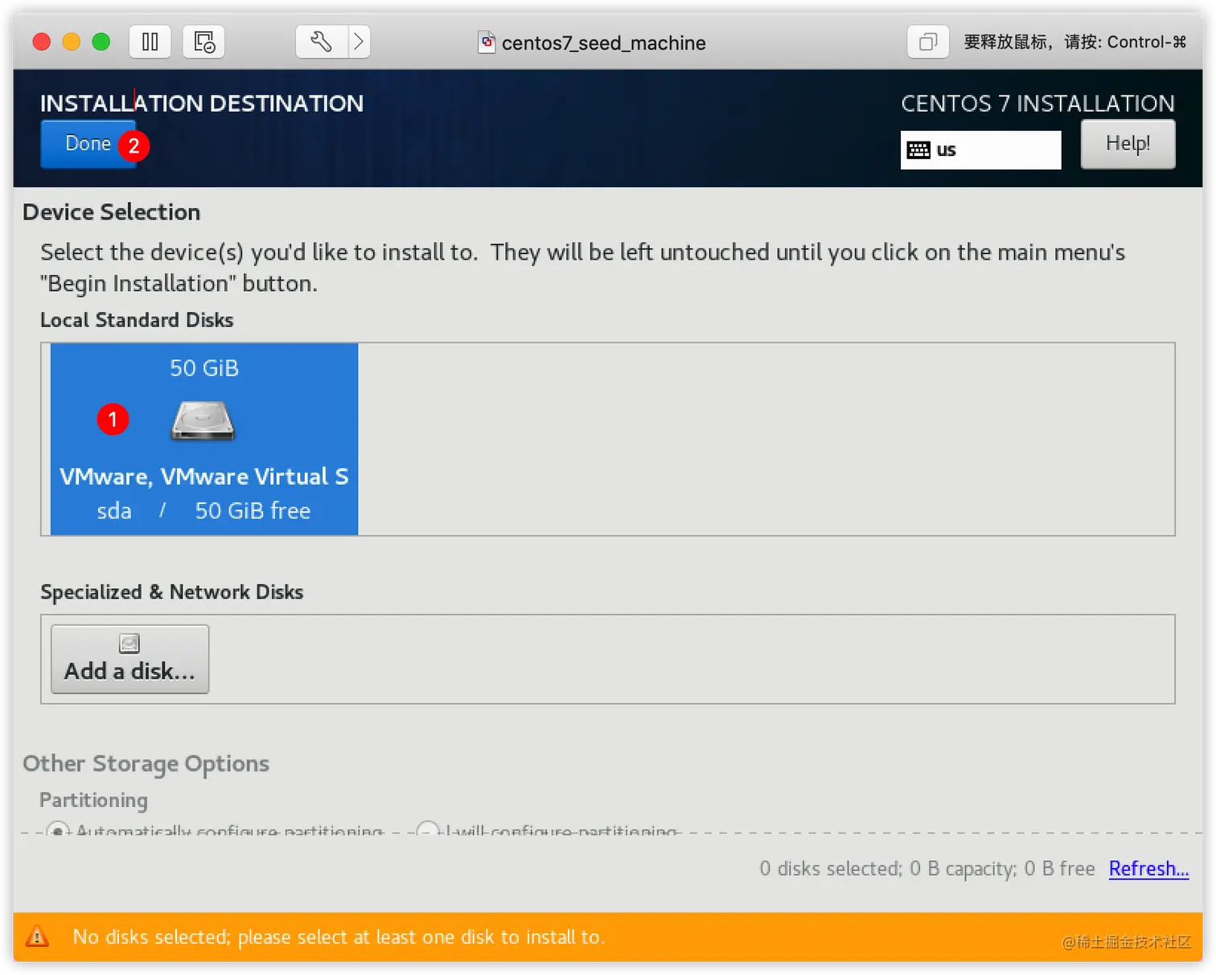The width and height of the screenshot is (1216, 975).
Task: Click the centos7_seed_machine window title
Action: click(604, 43)
